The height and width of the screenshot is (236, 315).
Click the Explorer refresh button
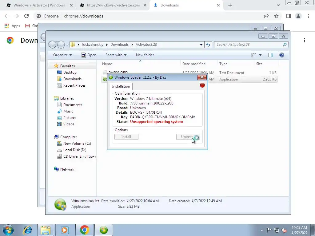pos(208,45)
